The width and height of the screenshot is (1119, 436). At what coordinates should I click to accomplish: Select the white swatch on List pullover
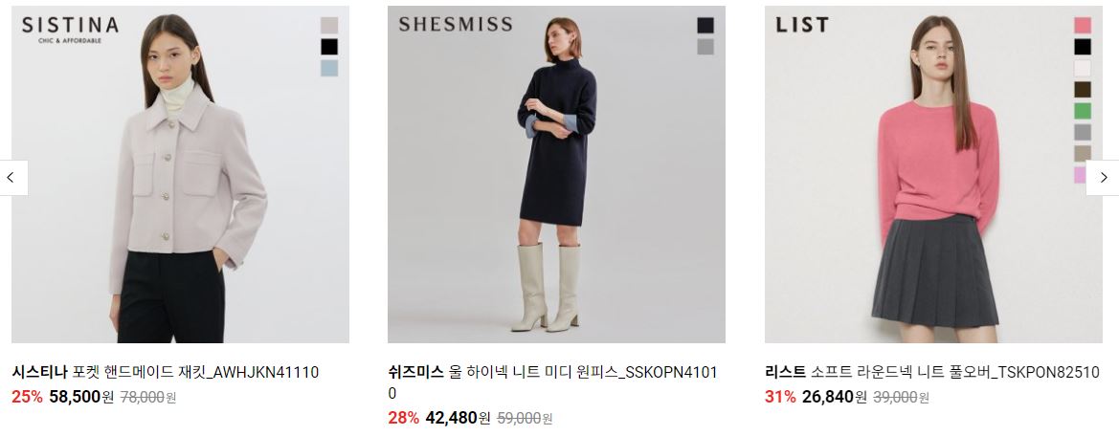[1083, 69]
